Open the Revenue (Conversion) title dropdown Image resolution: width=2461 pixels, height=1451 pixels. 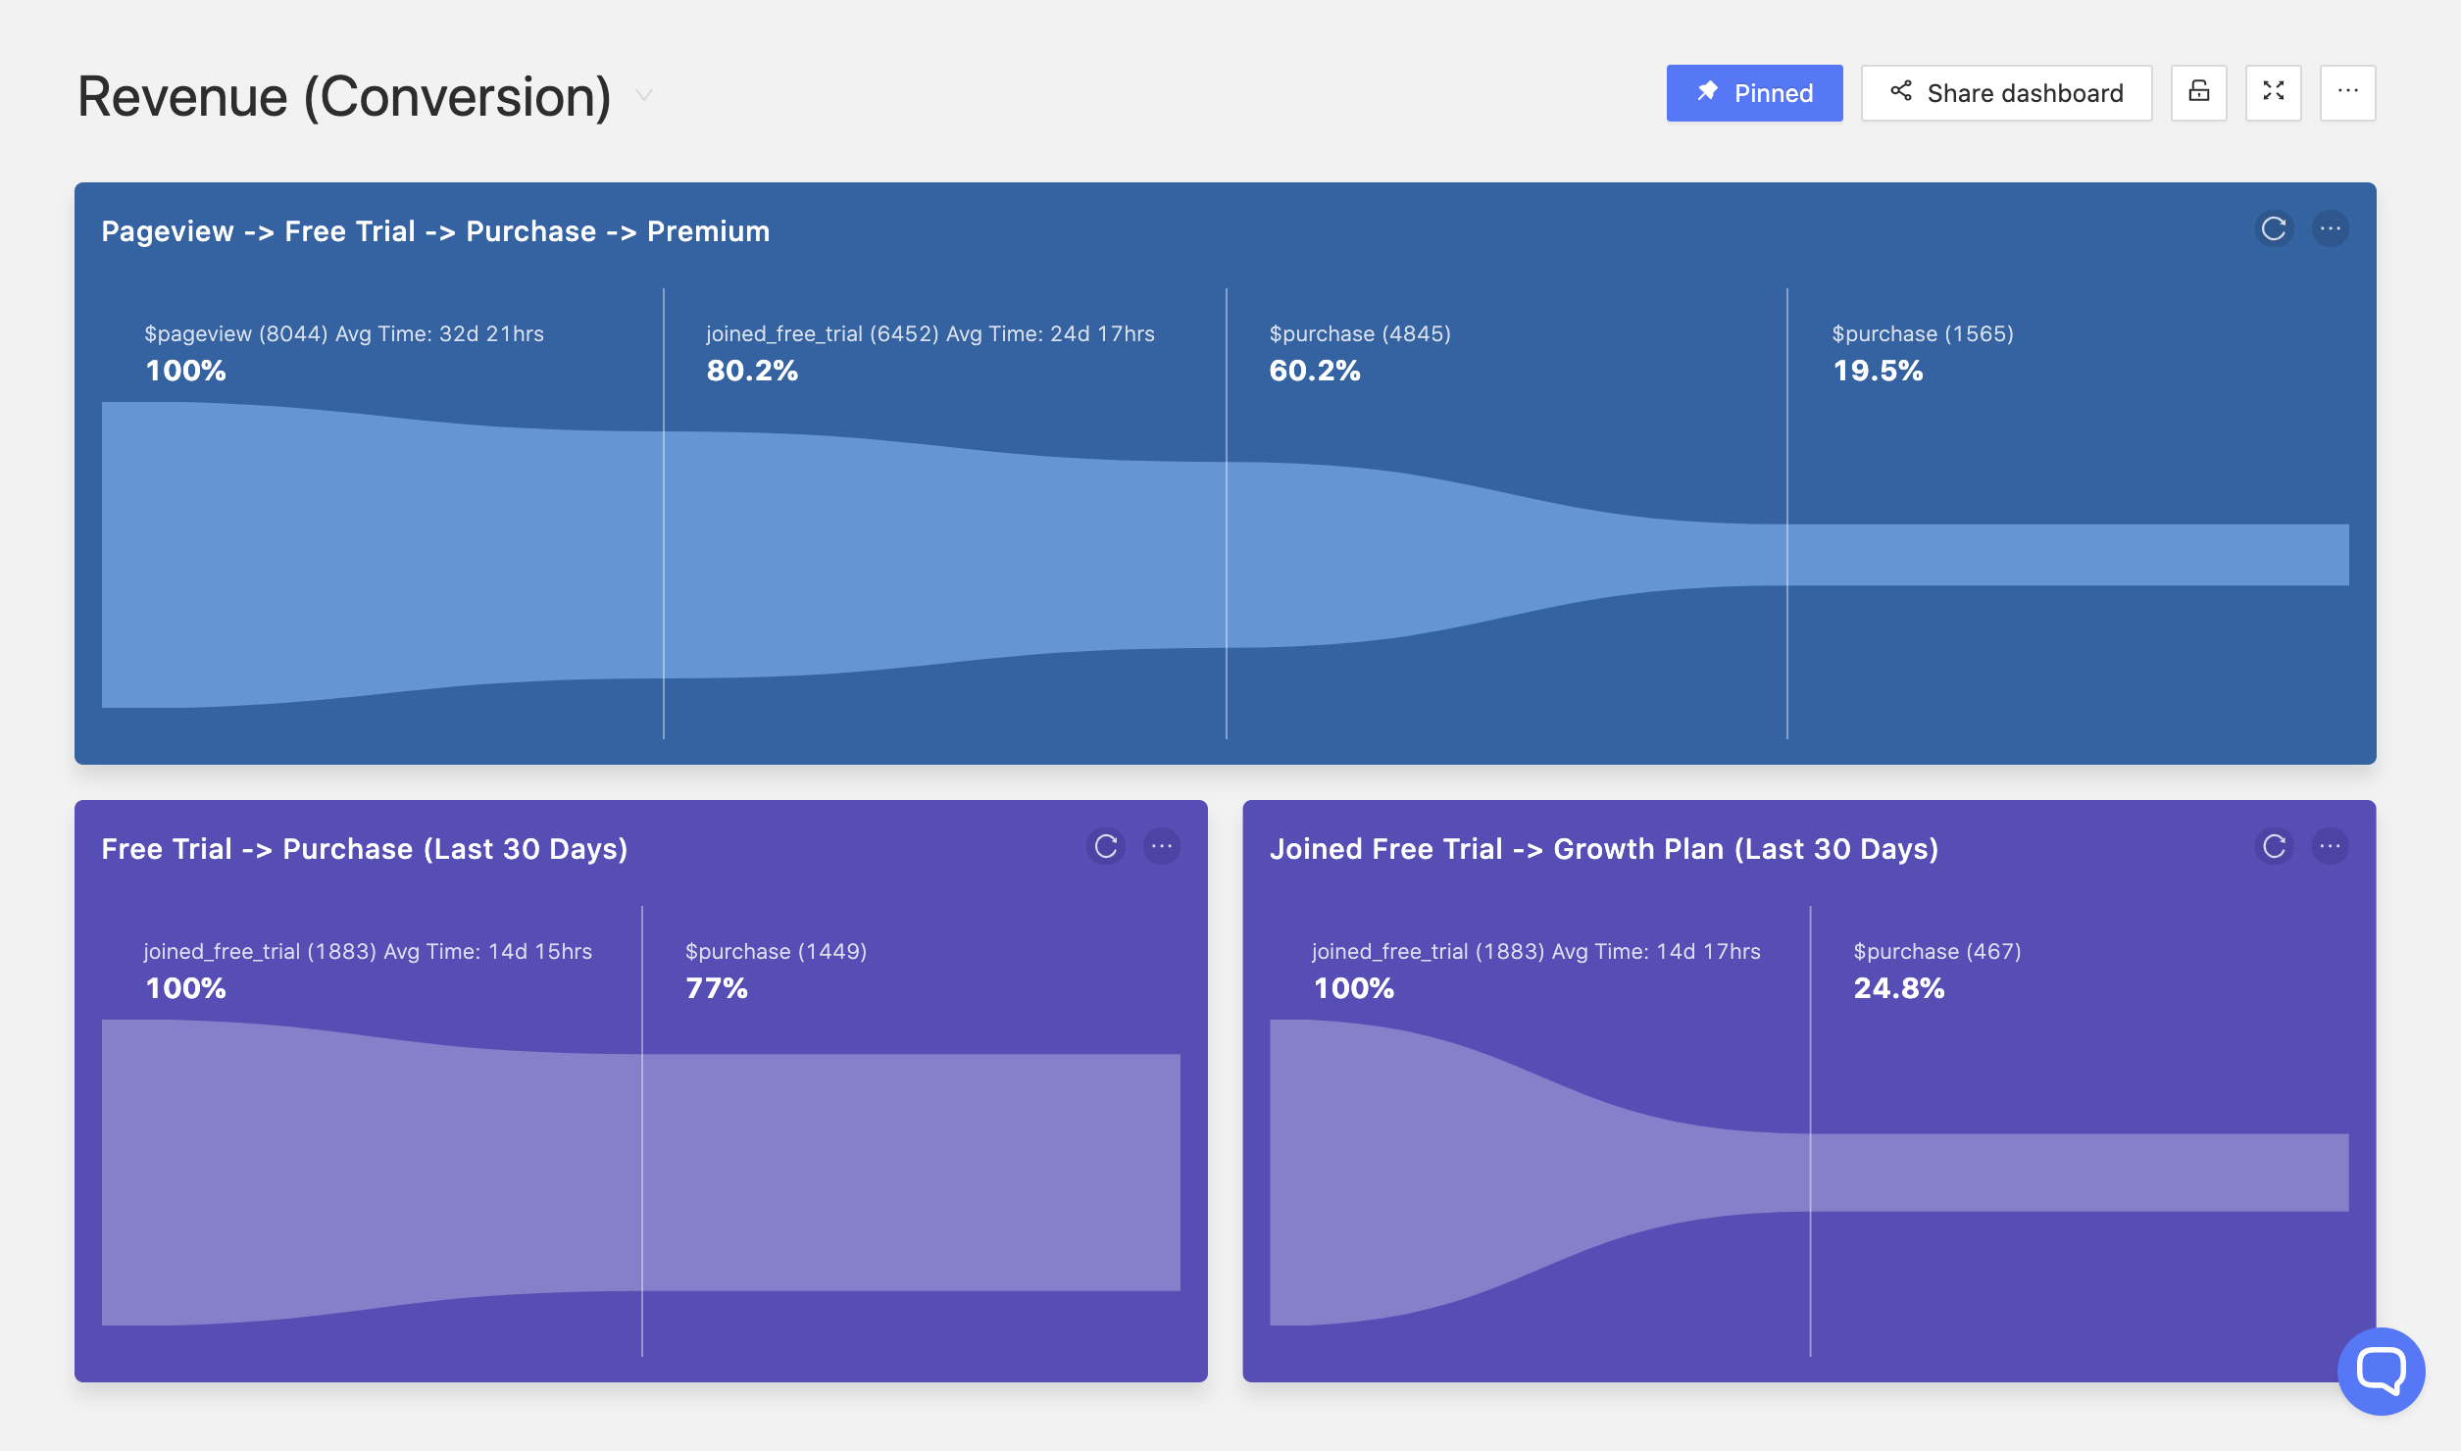643,96
